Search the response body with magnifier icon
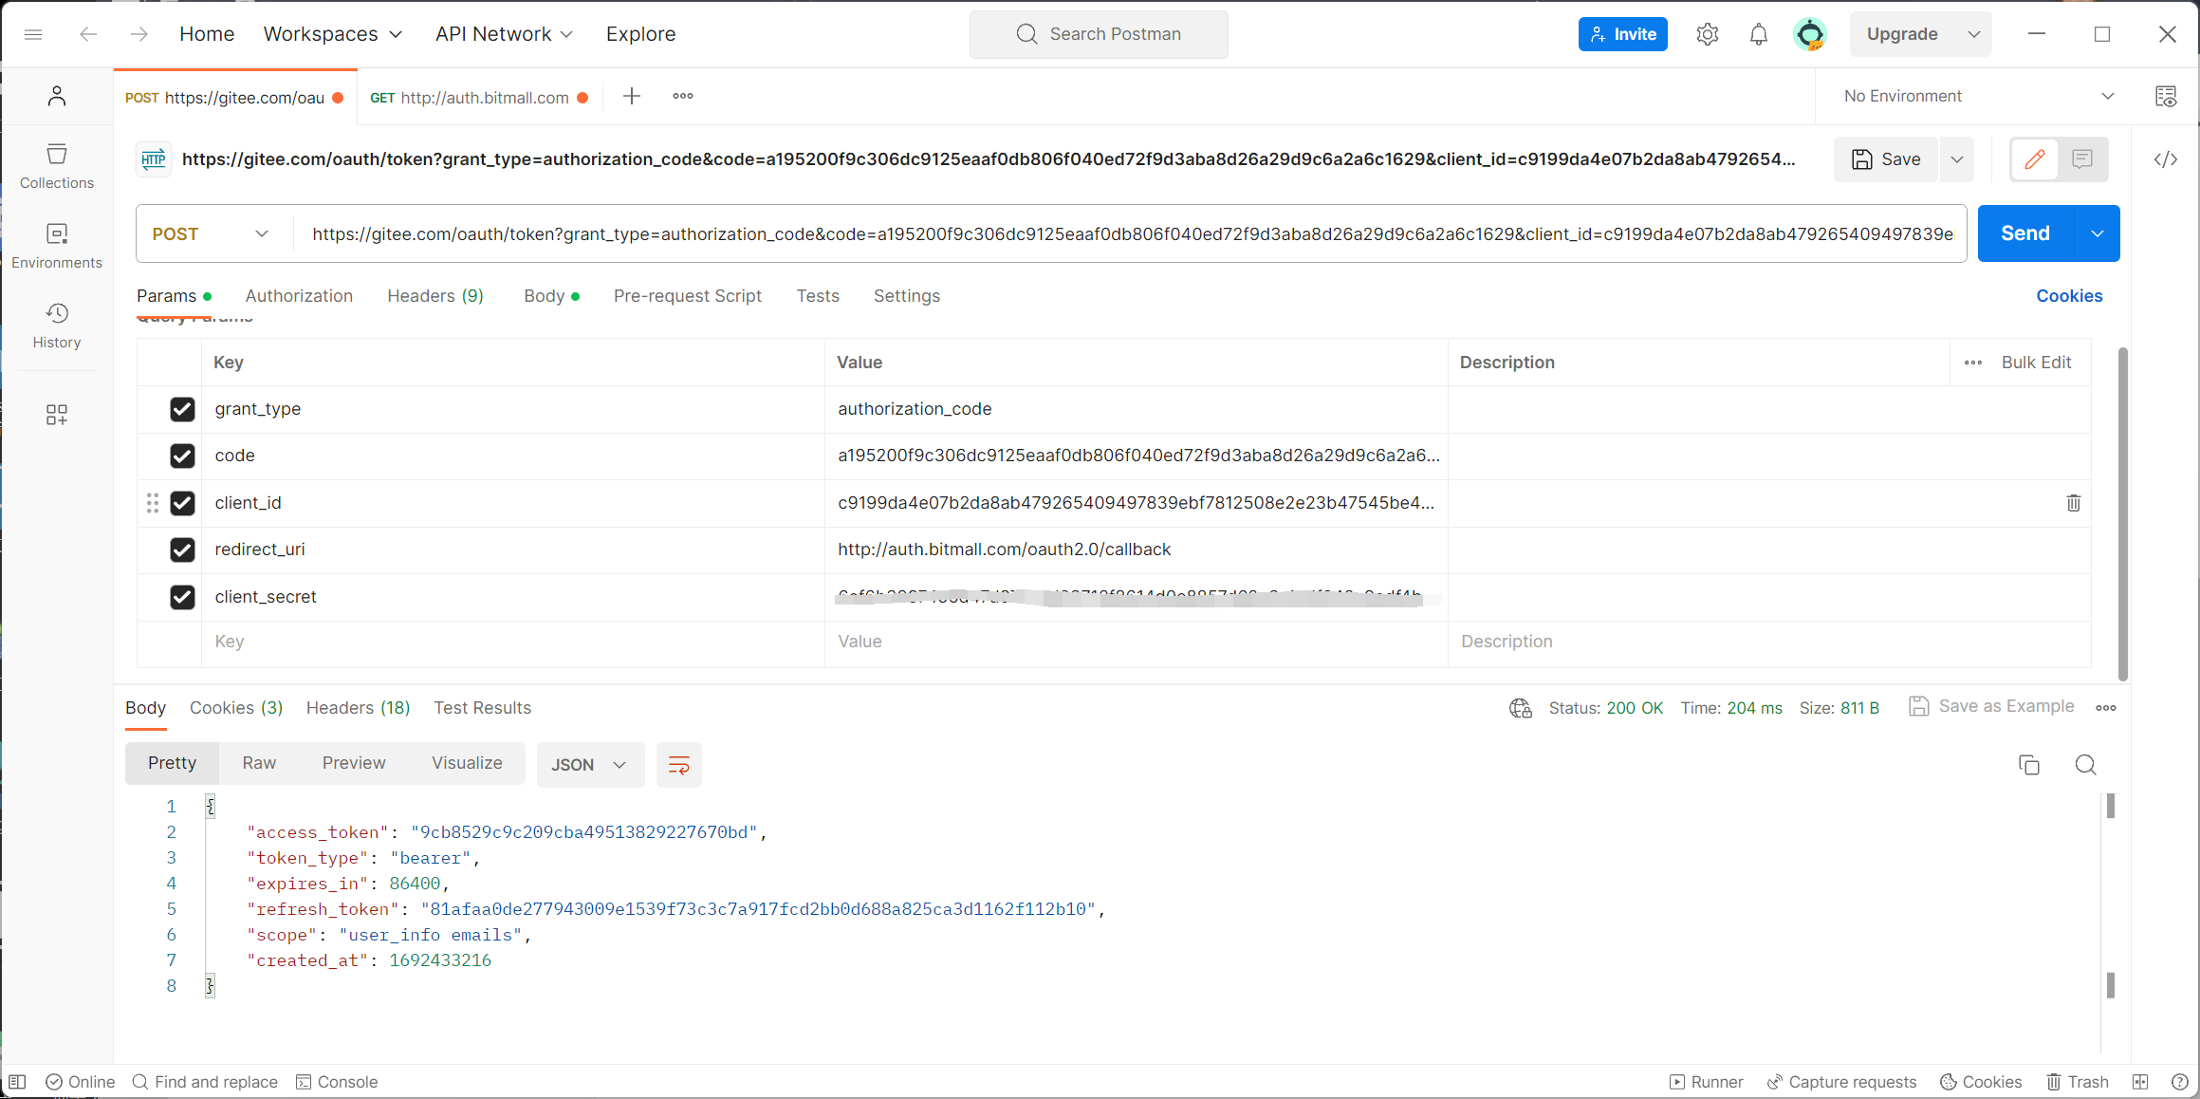This screenshot has width=2200, height=1099. [x=2085, y=765]
